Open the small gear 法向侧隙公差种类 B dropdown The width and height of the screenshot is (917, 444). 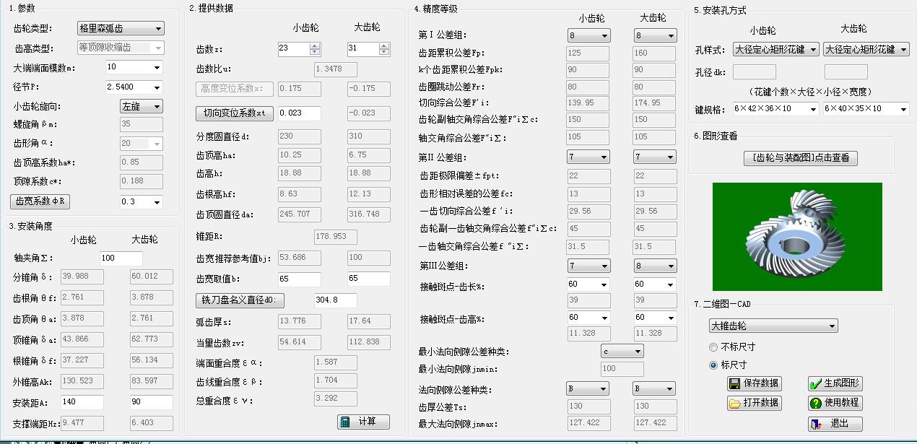pyautogui.click(x=588, y=389)
